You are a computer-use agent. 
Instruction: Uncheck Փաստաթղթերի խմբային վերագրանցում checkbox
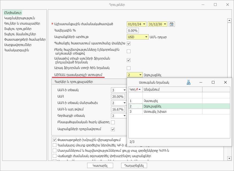[55, 140]
